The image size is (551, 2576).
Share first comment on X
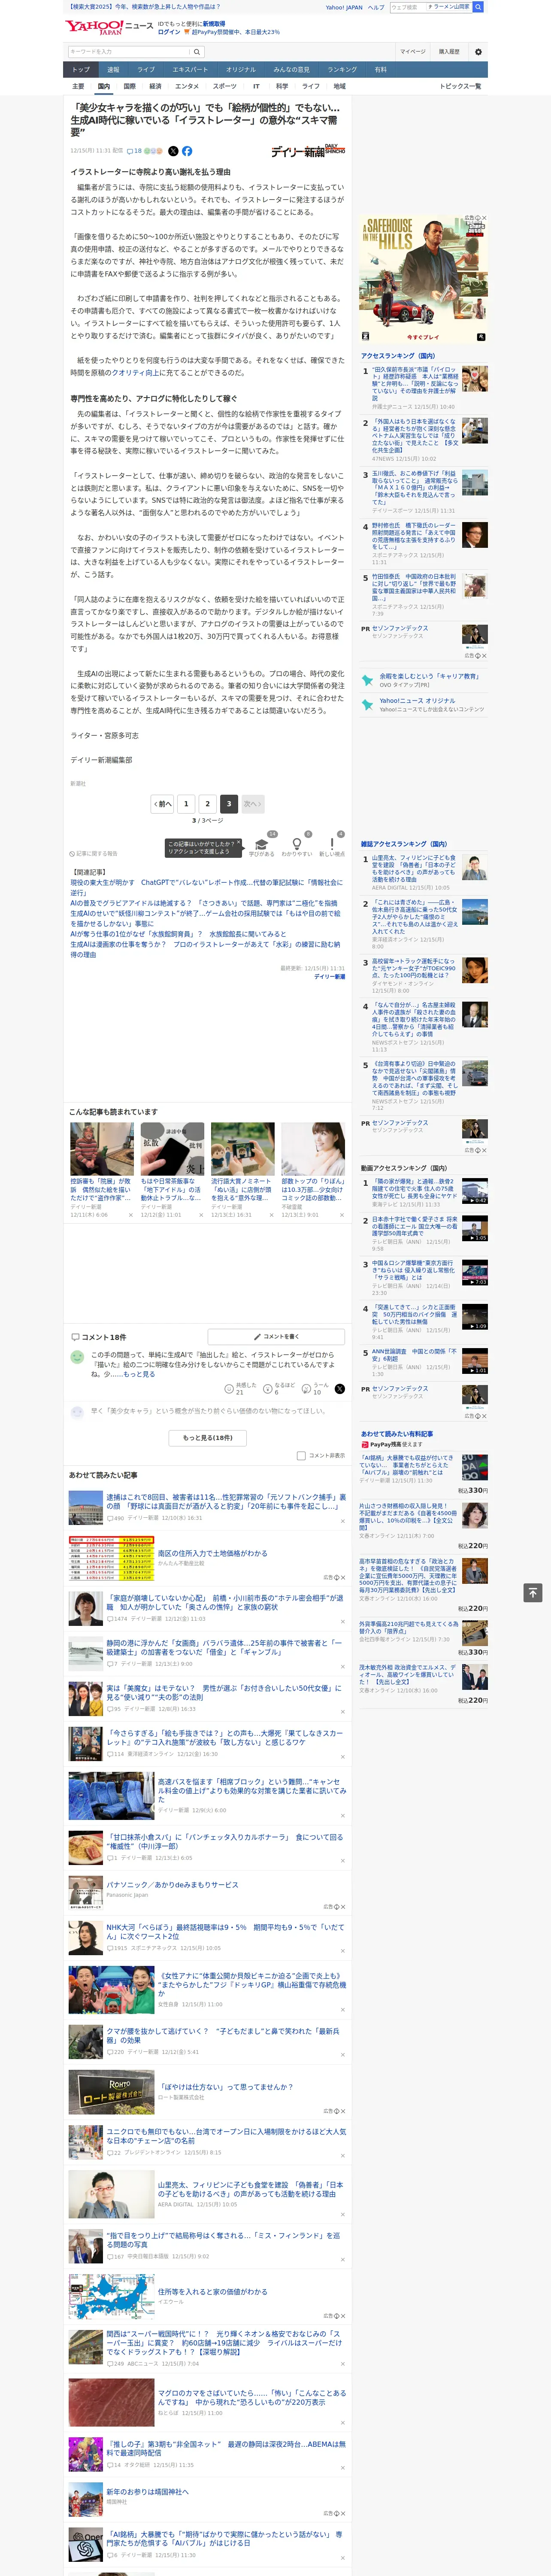(x=340, y=1388)
